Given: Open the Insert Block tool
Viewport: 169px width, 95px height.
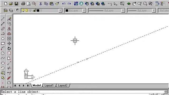Looking at the screenshot, I should (3, 73).
